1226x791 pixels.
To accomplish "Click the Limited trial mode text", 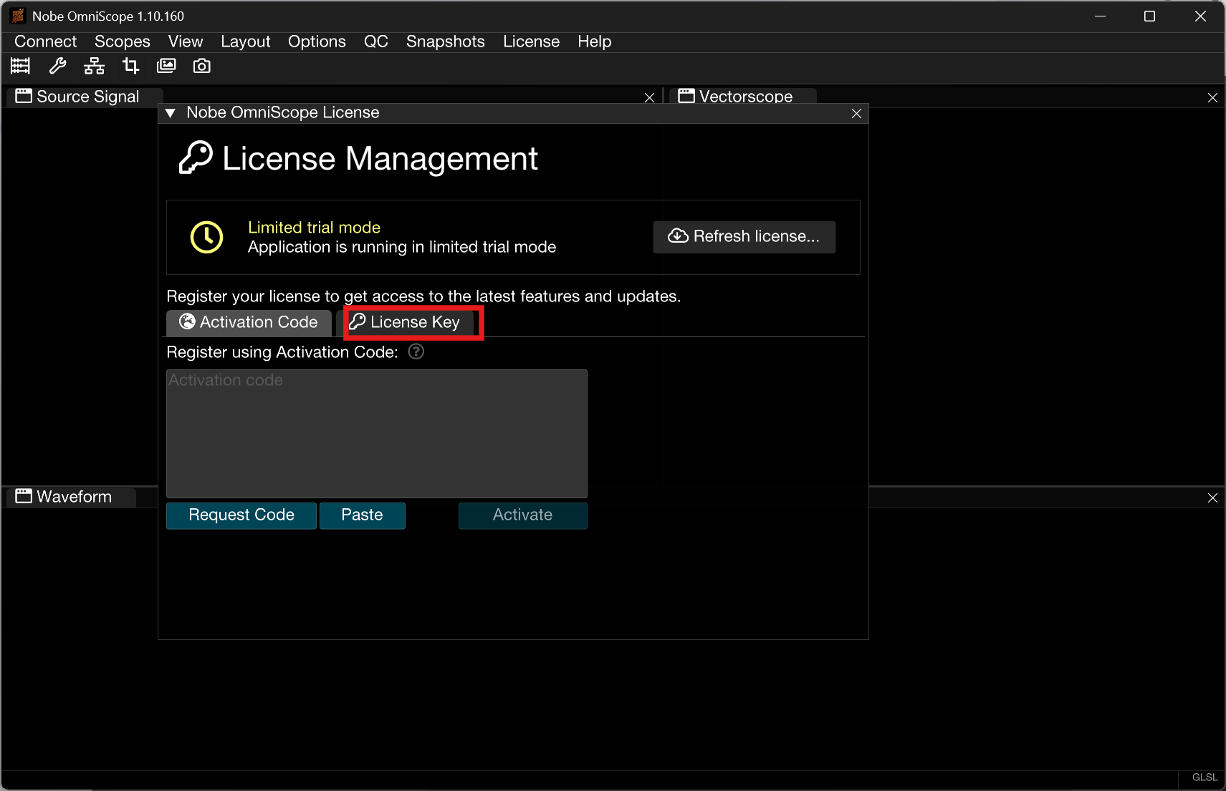I will pos(314,228).
